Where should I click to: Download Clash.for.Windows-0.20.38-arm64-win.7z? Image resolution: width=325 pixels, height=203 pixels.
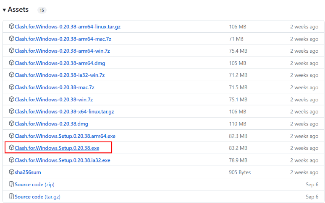(x=62, y=51)
